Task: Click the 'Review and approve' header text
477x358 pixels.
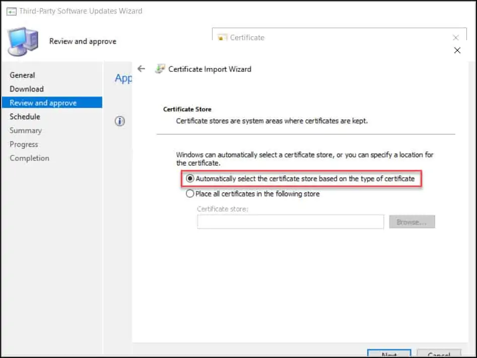Action: pyautogui.click(x=83, y=41)
